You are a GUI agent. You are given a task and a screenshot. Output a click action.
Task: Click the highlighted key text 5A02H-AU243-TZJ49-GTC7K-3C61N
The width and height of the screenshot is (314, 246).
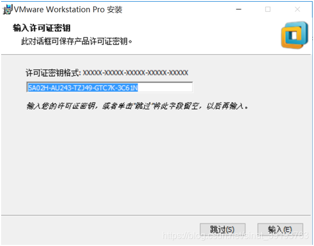click(x=83, y=88)
